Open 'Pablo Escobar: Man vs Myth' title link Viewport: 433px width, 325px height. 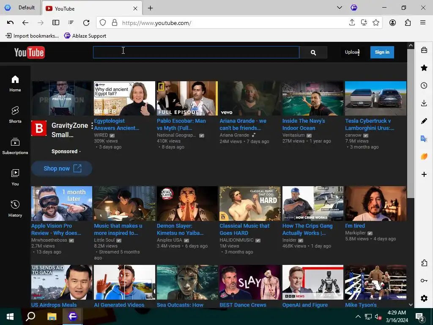[x=181, y=124]
